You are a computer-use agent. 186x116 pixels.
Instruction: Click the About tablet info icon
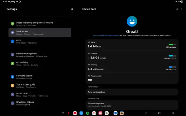[x=12, y=94]
